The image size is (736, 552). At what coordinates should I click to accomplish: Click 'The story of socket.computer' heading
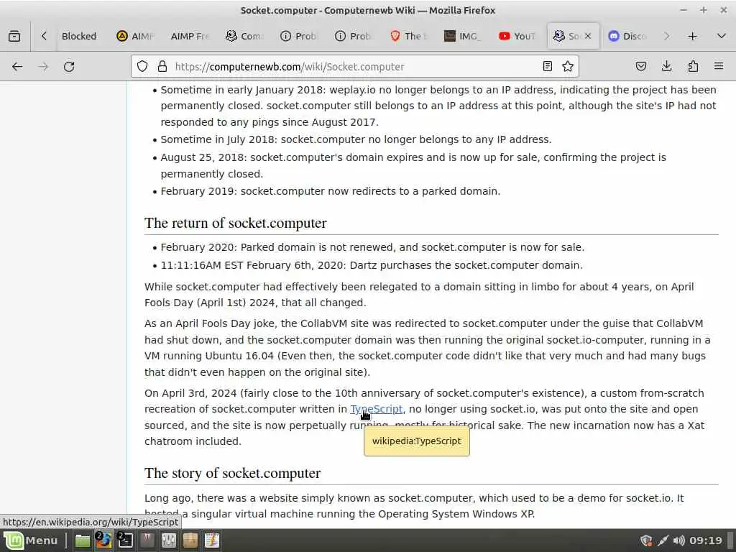click(232, 473)
